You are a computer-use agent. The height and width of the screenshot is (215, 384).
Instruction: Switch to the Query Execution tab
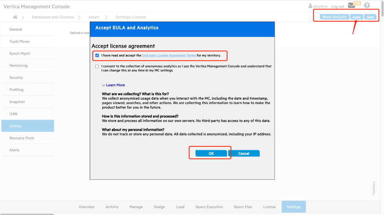209,207
